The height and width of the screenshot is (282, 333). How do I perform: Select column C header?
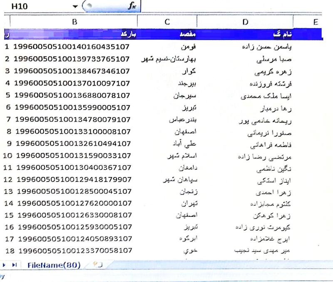(167, 22)
